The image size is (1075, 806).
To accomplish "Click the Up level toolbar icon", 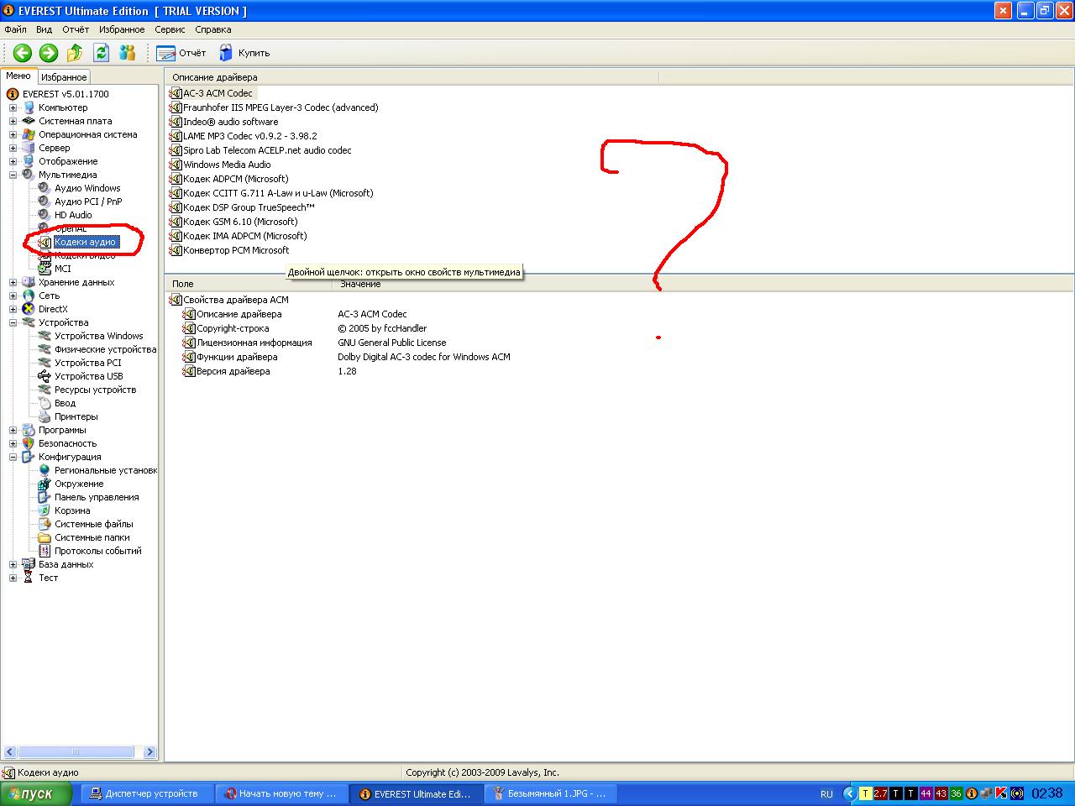I will pos(75,53).
